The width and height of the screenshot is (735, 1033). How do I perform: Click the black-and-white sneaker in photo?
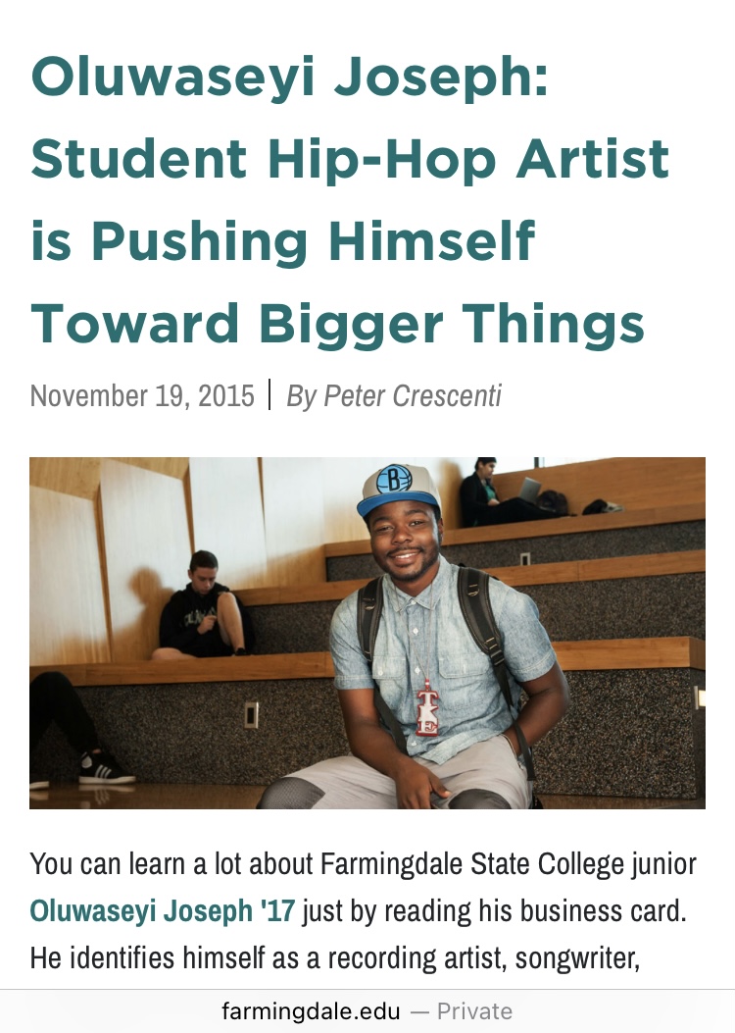(x=103, y=768)
